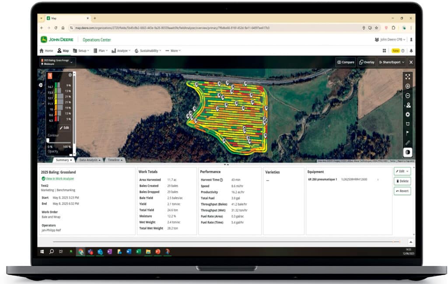Select the flag marker tool
448x284 pixels.
click(x=408, y=133)
